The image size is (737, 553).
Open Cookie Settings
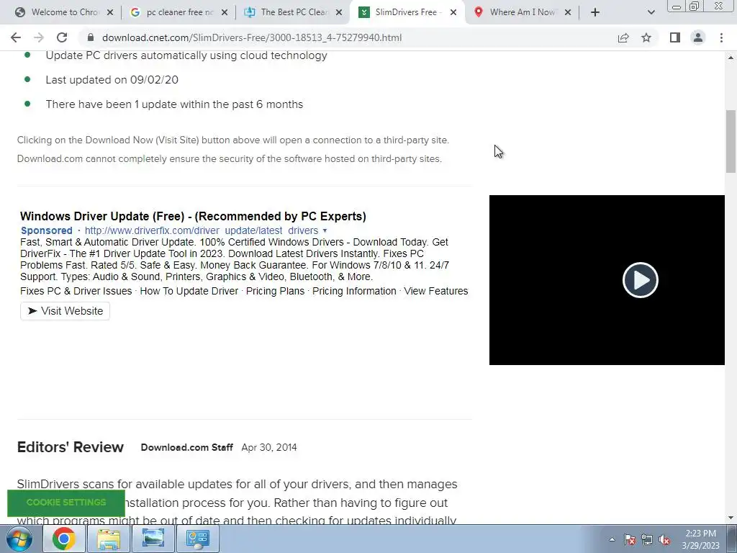pyautogui.click(x=66, y=503)
